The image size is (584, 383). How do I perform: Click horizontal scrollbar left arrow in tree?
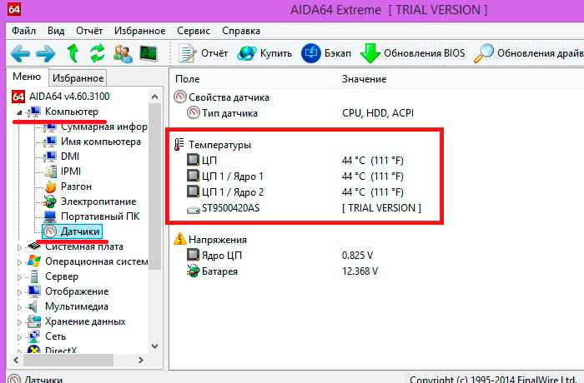pos(16,360)
